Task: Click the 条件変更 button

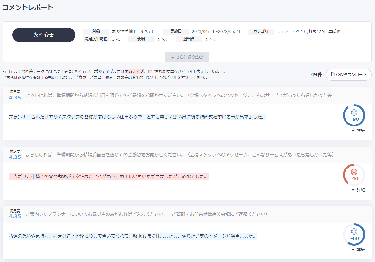Action: pyautogui.click(x=44, y=35)
